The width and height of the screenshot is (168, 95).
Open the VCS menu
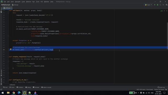[42, 2]
